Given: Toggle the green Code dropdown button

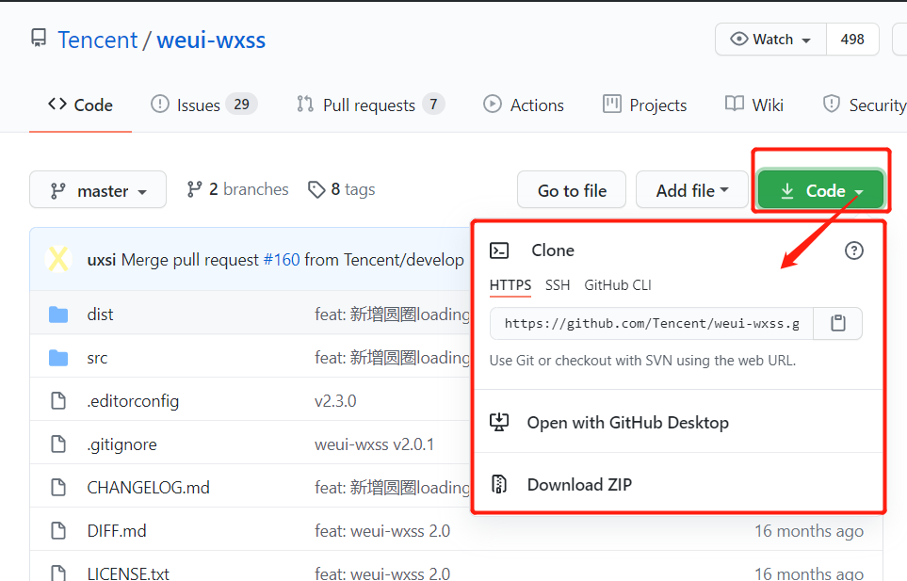Looking at the screenshot, I should (x=820, y=189).
